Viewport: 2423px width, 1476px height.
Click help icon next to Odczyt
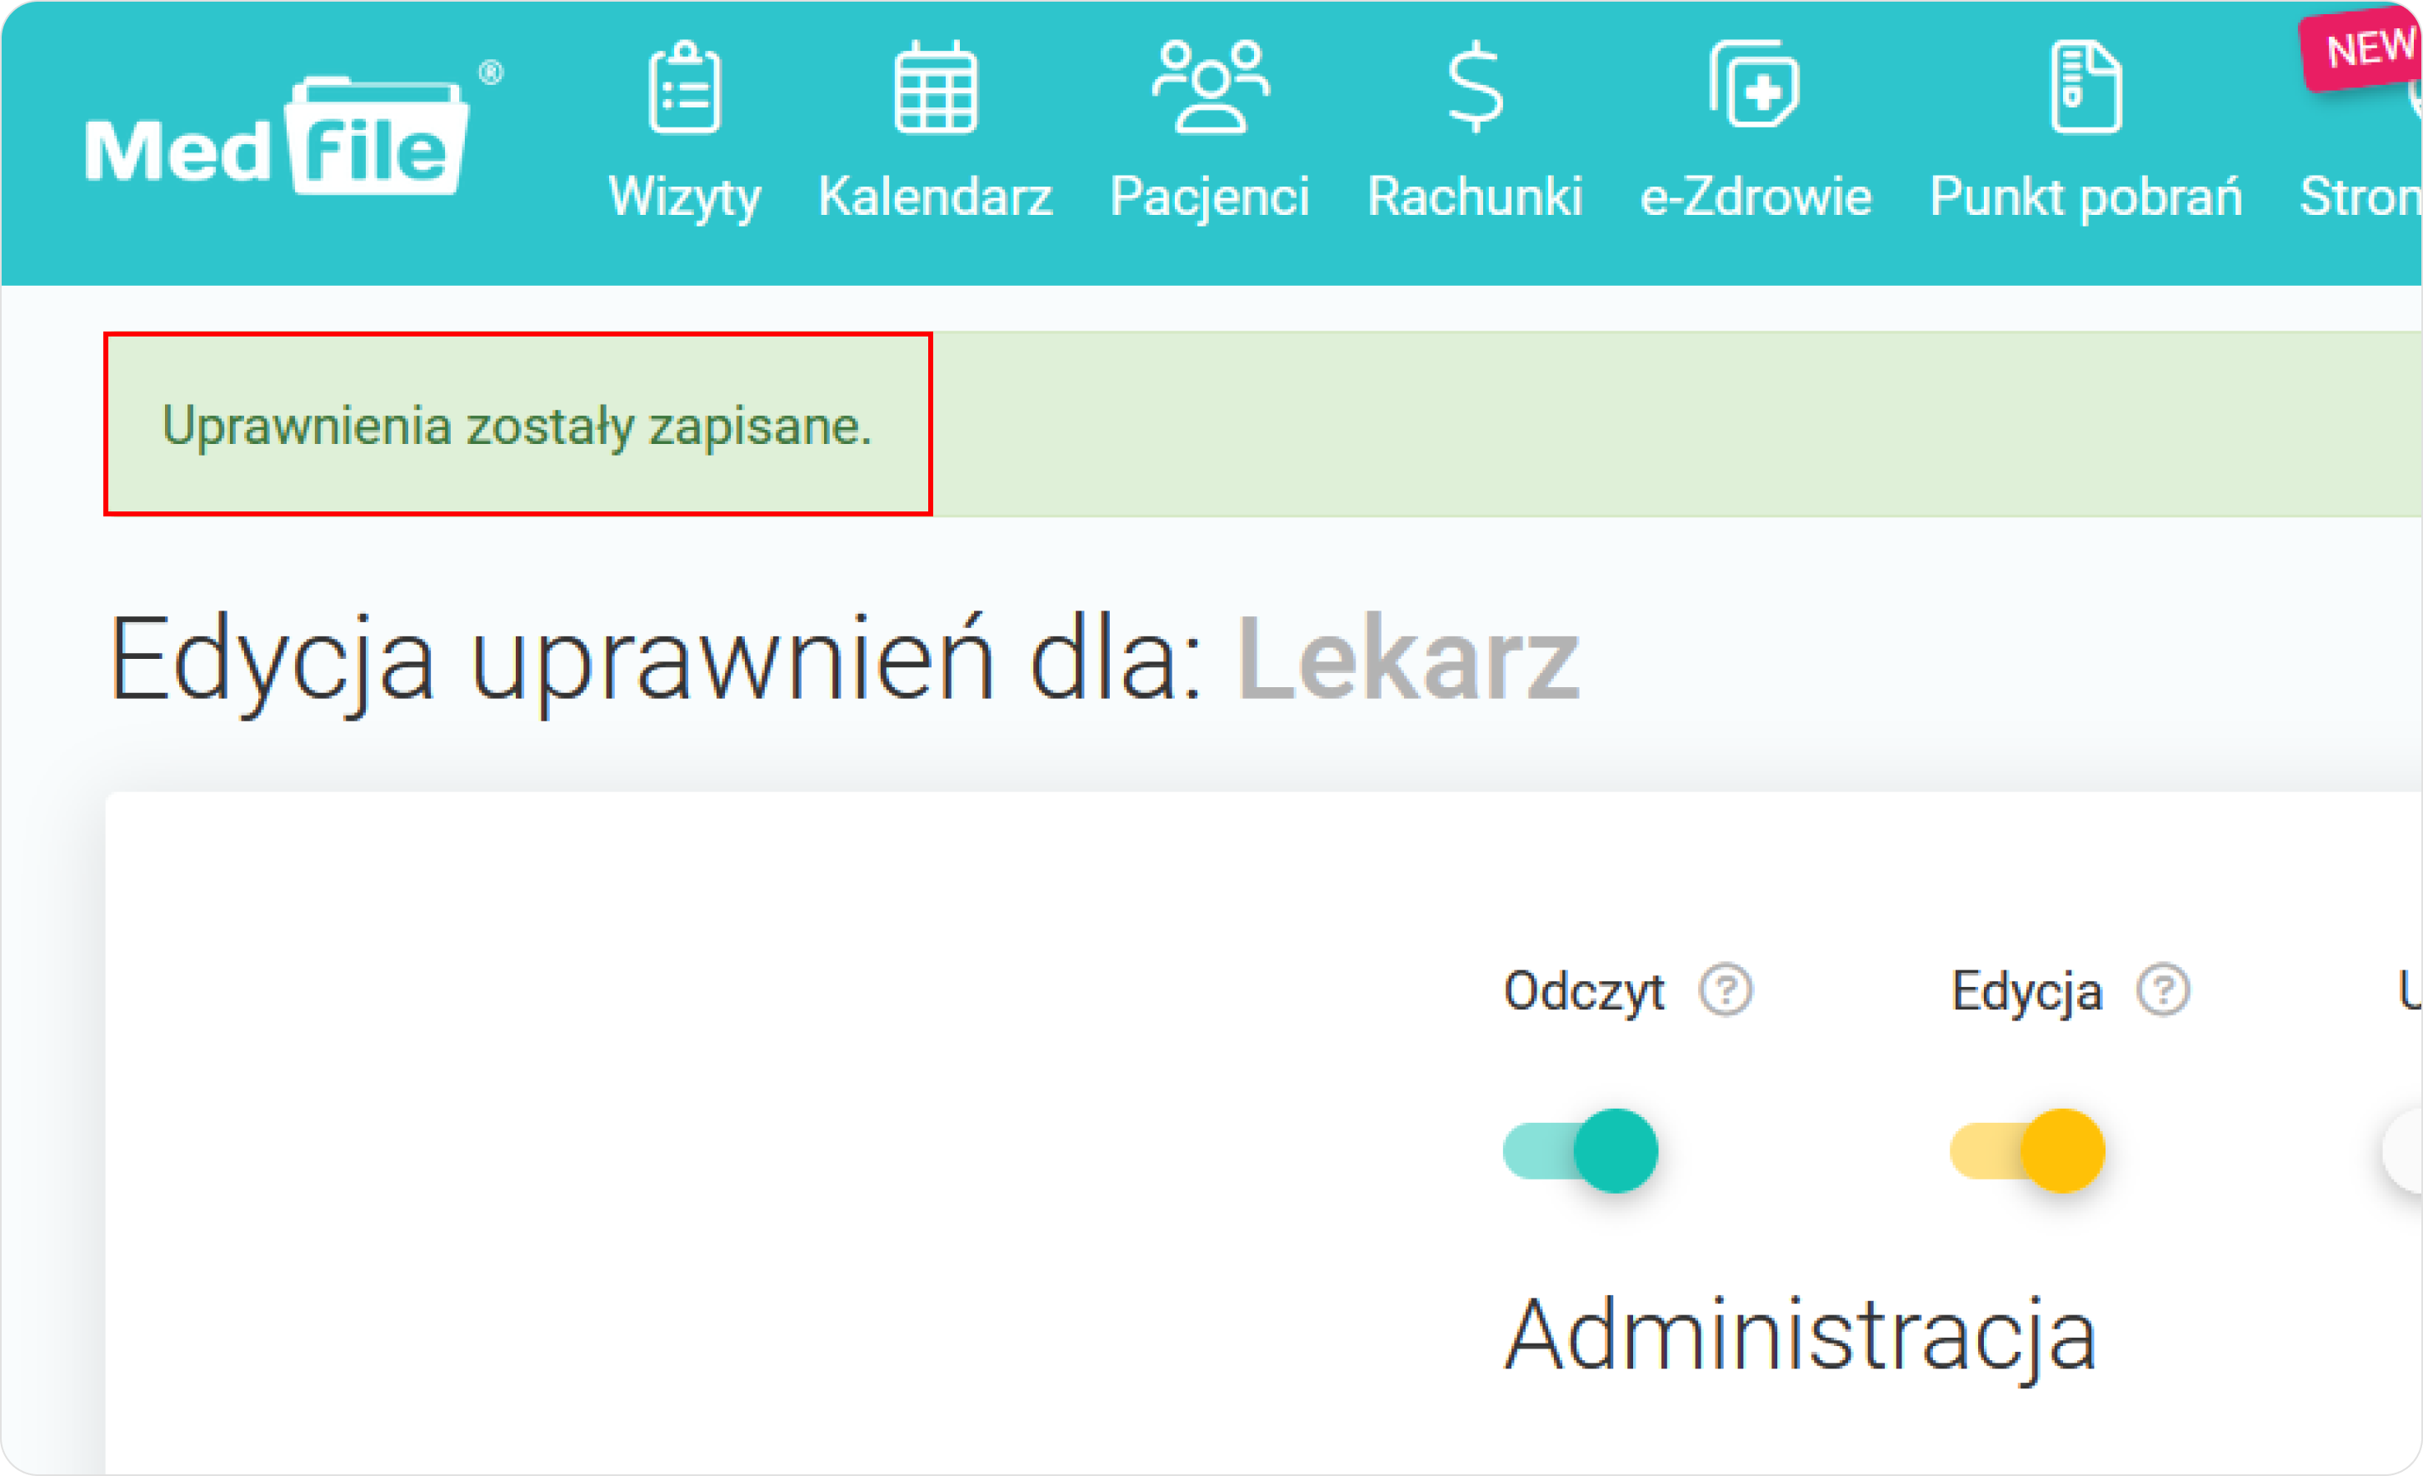tap(1726, 990)
